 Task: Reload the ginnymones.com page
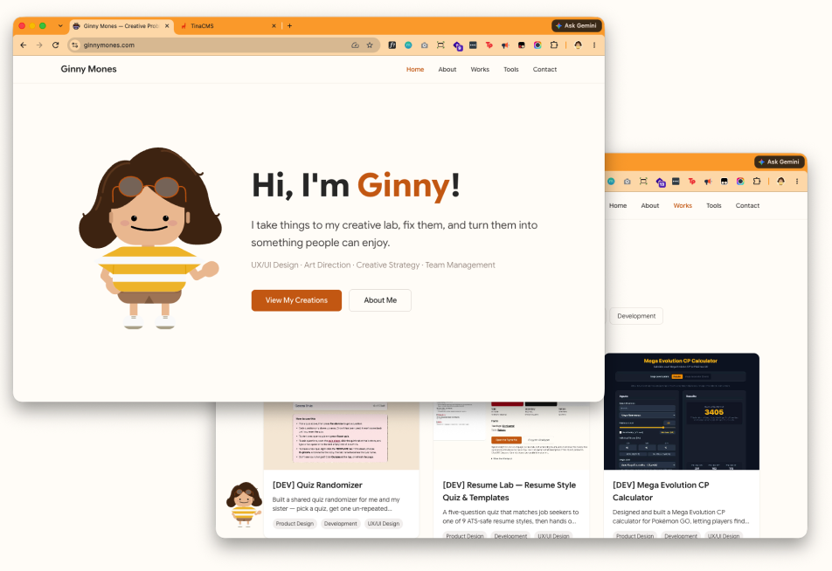point(56,45)
